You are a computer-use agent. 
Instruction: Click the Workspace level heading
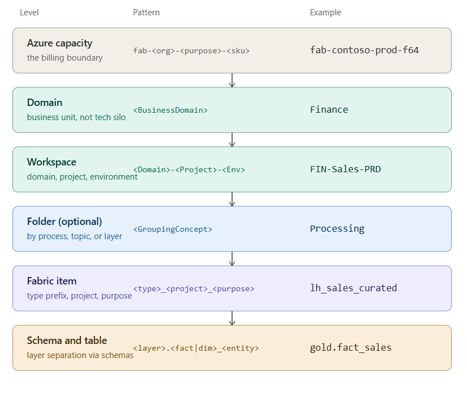[x=52, y=162]
